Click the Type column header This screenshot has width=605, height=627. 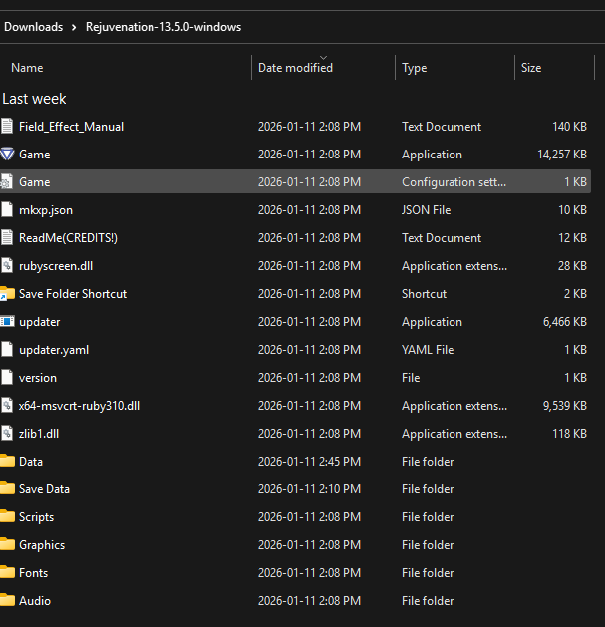tap(414, 68)
